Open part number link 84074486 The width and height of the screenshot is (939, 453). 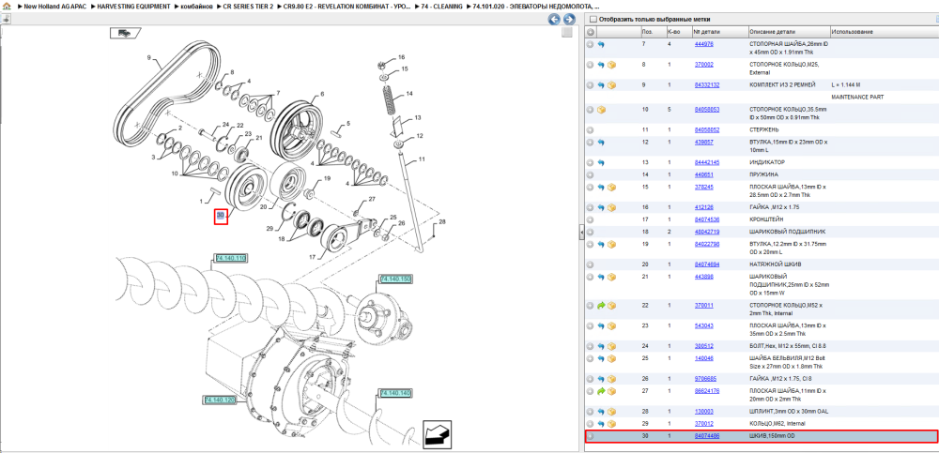coord(707,436)
